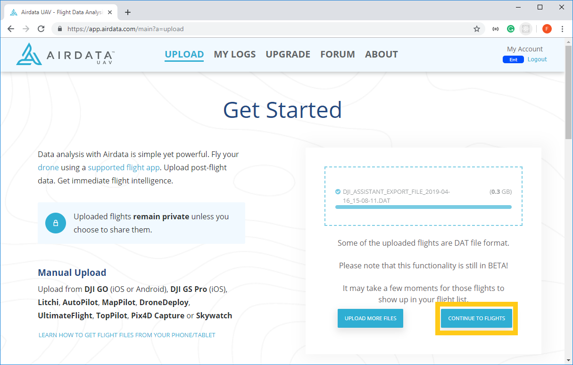The image size is (573, 365).
Task: Reload the page with refresh icon
Action: tap(41, 29)
